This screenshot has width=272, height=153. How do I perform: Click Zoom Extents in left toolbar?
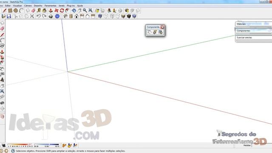point(2,91)
